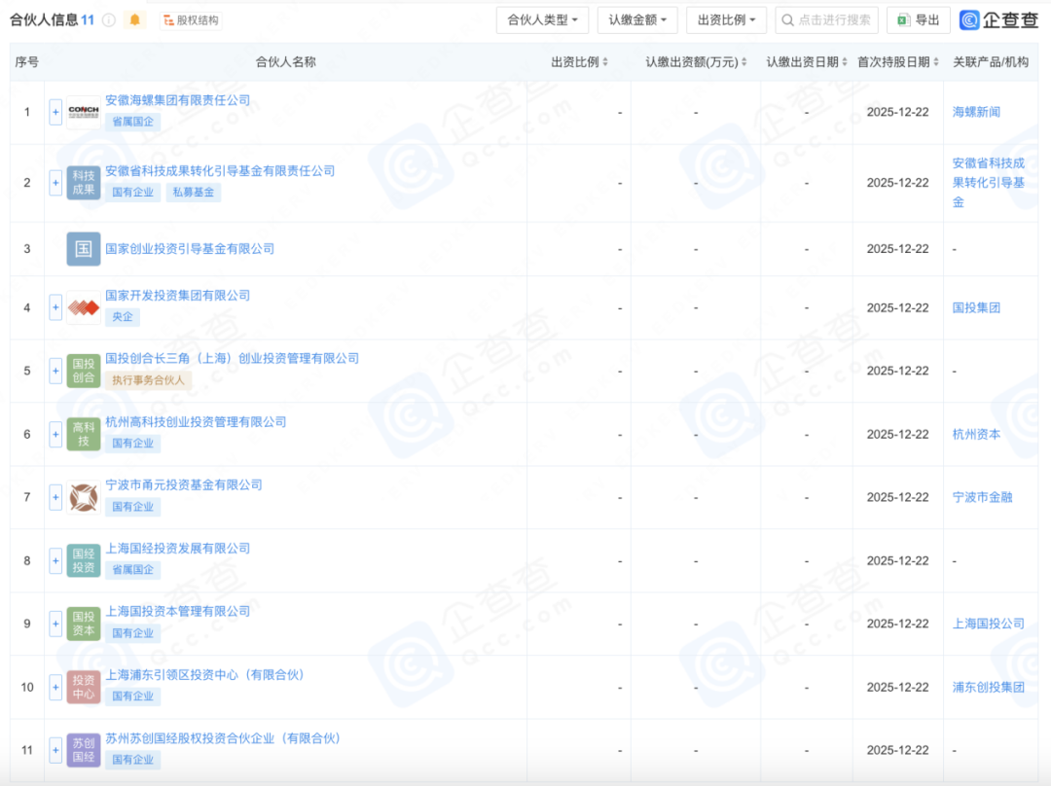
Task: Click the 宁波市甬元投资基金 circular logo
Action: [x=83, y=497]
